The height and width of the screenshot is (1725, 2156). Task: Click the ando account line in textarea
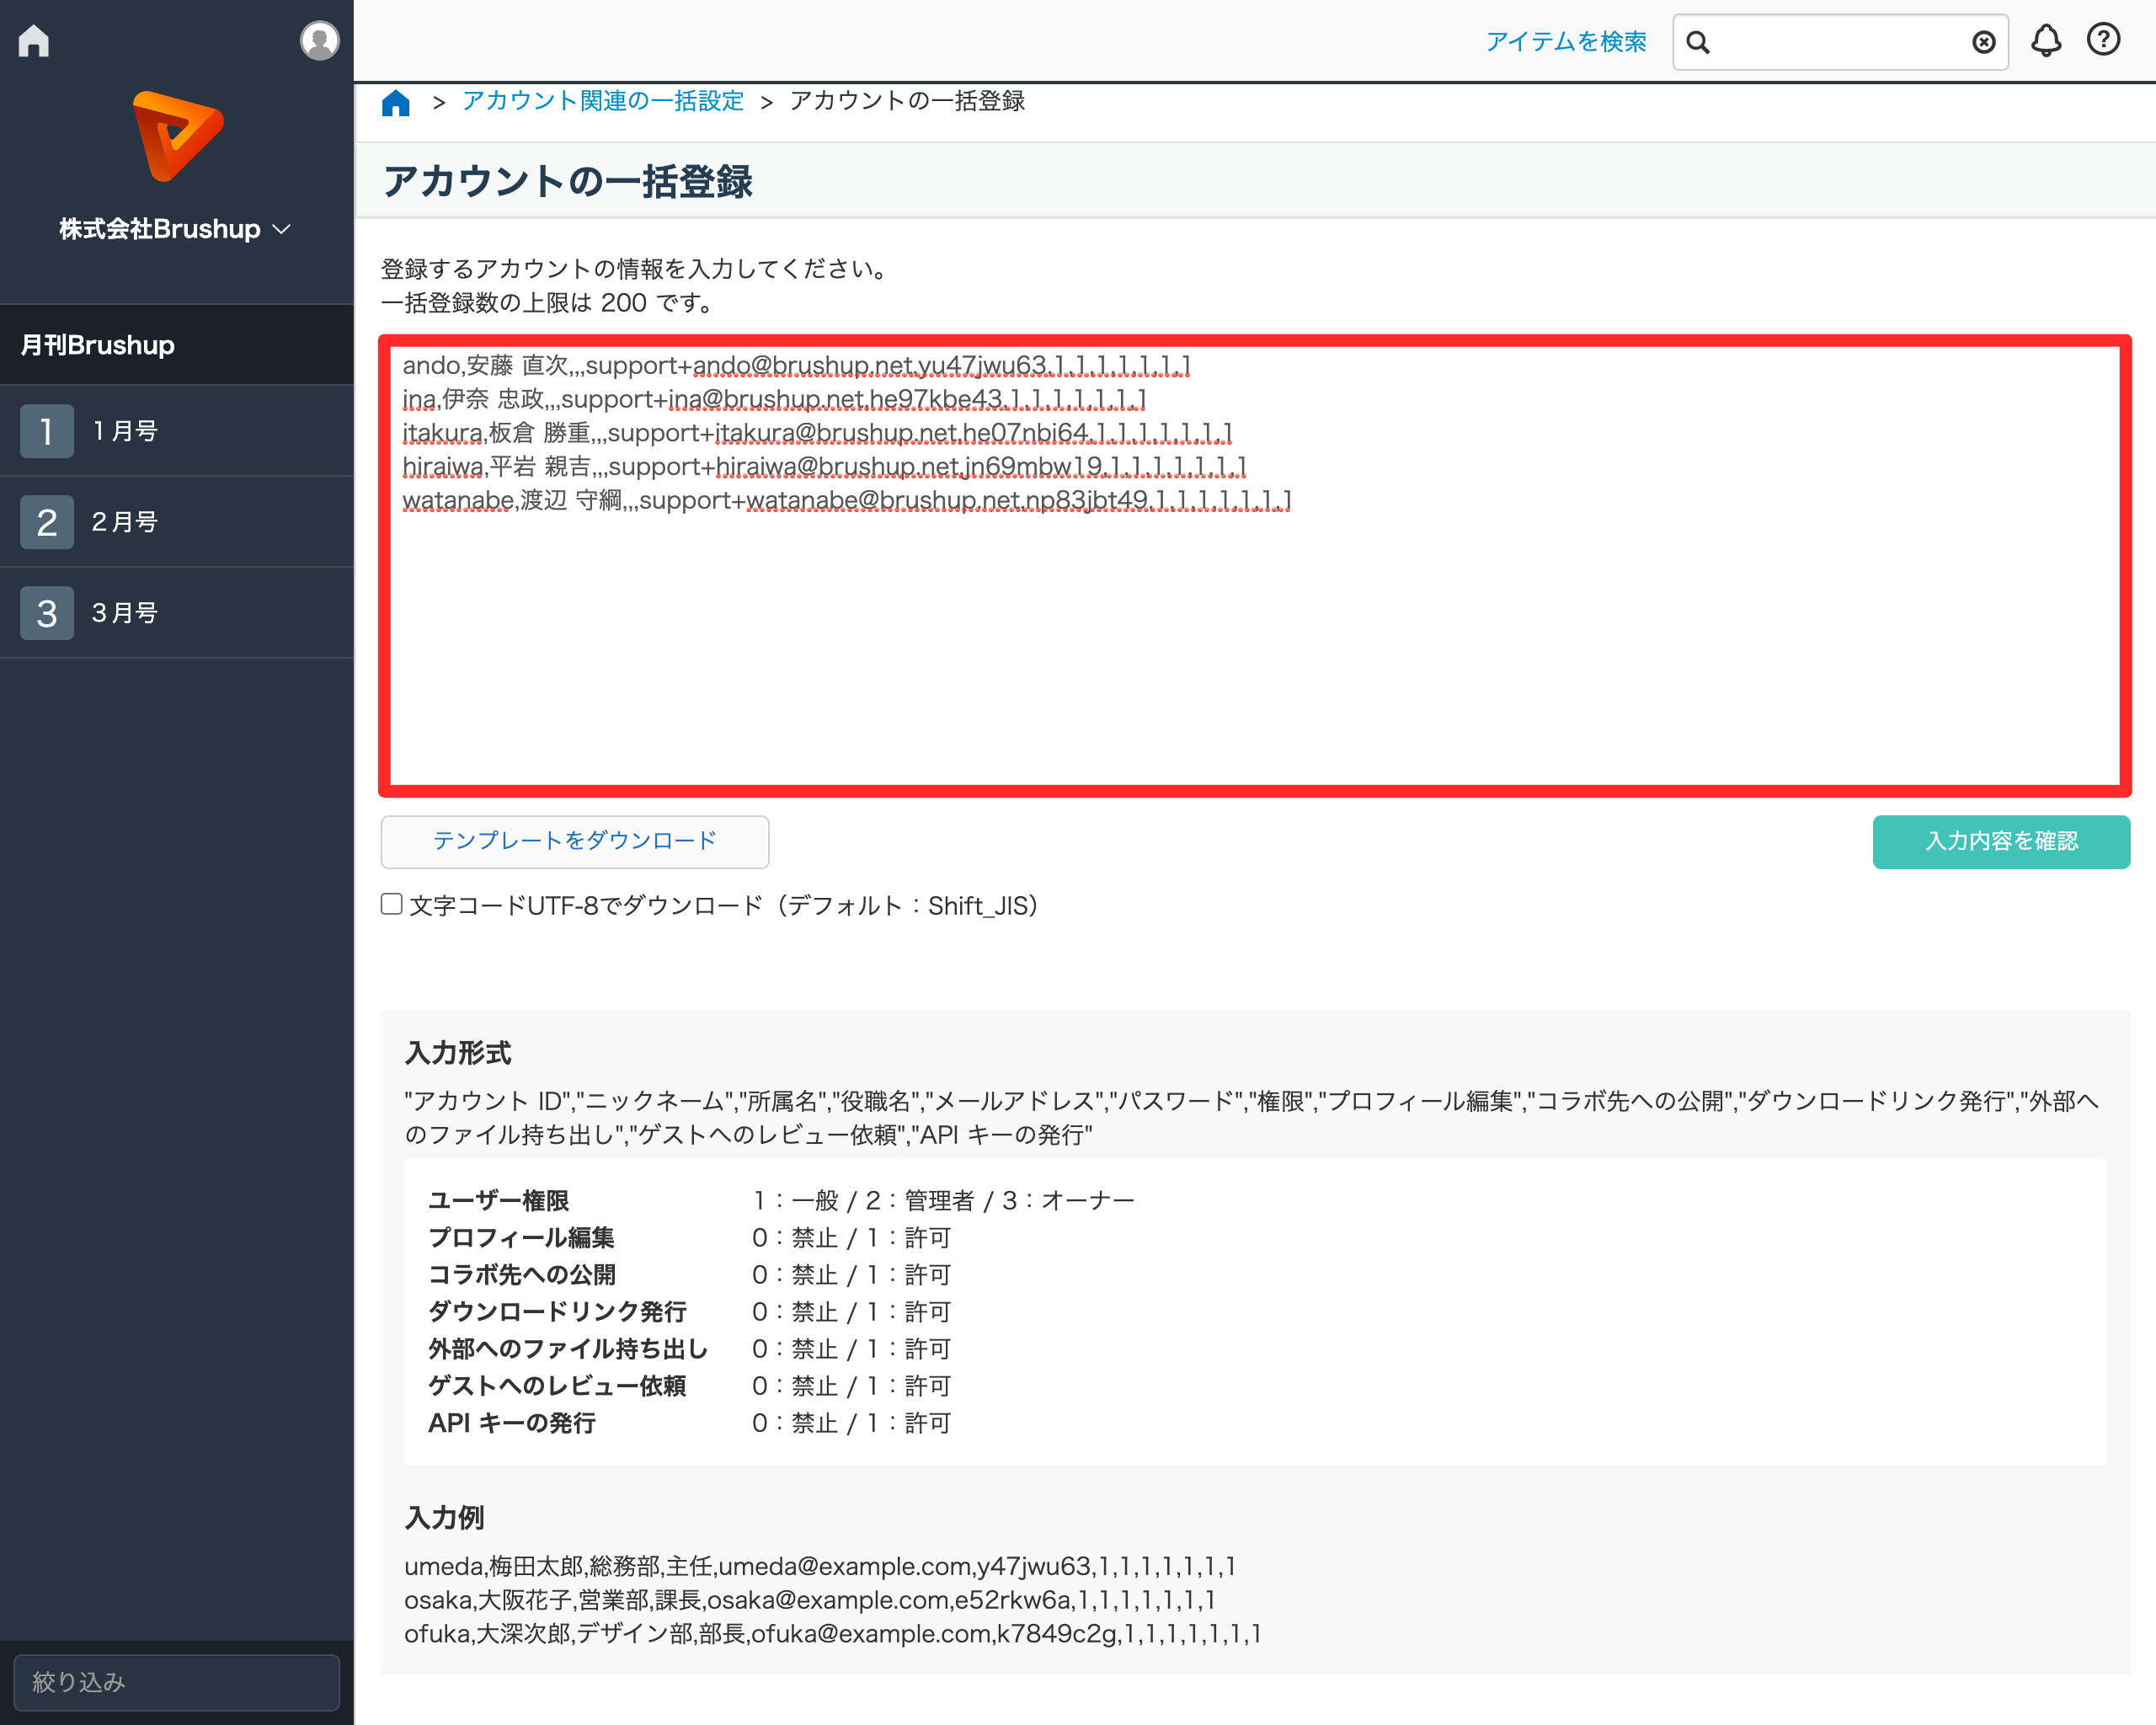click(796, 366)
